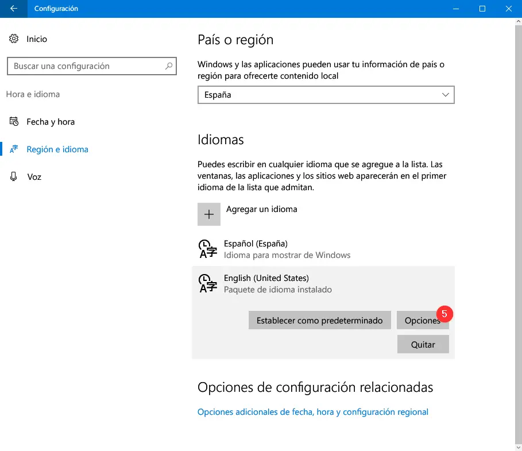Click the scrollbar up arrow
The height and width of the screenshot is (451, 522).
coord(519,21)
